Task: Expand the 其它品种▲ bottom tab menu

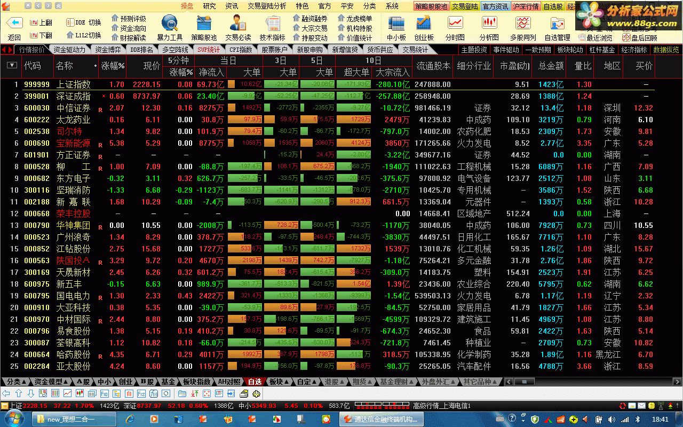Action: click(481, 382)
